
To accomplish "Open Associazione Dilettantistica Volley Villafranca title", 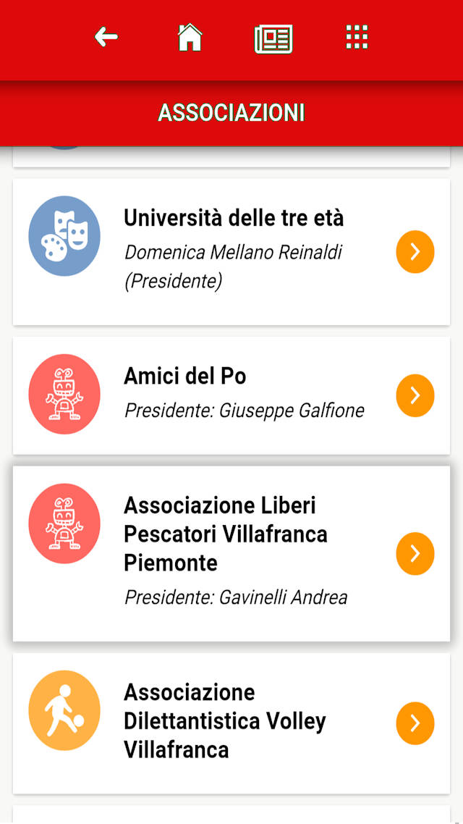I will 224,720.
